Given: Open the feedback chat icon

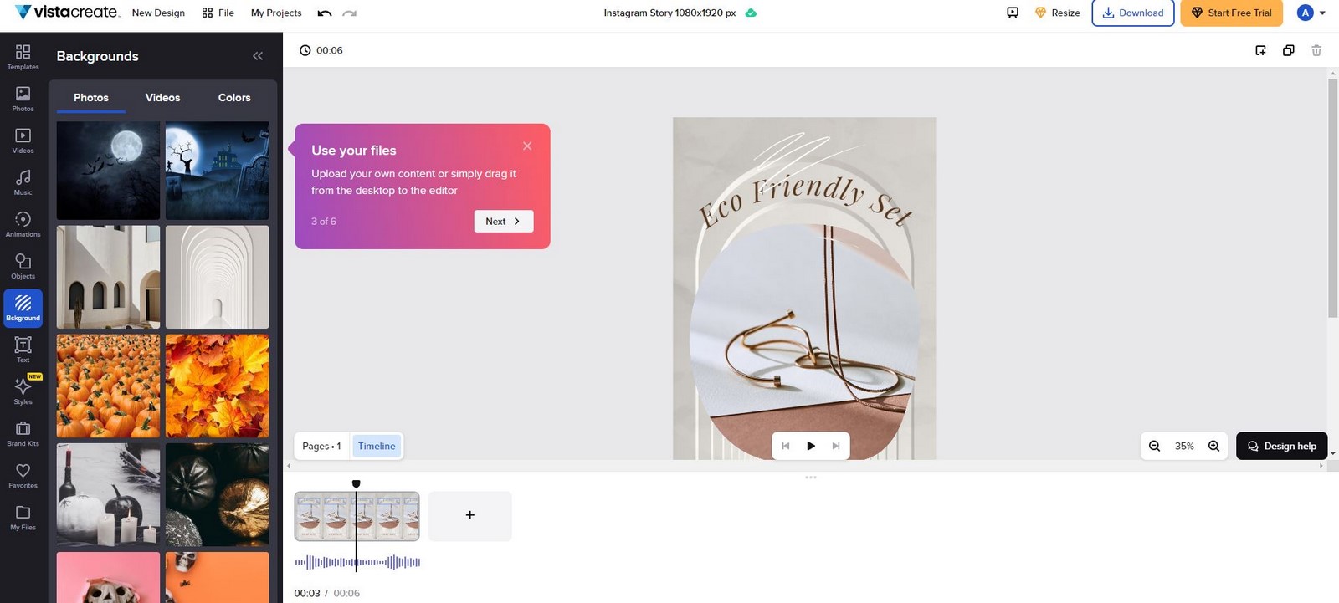Looking at the screenshot, I should click(1013, 13).
